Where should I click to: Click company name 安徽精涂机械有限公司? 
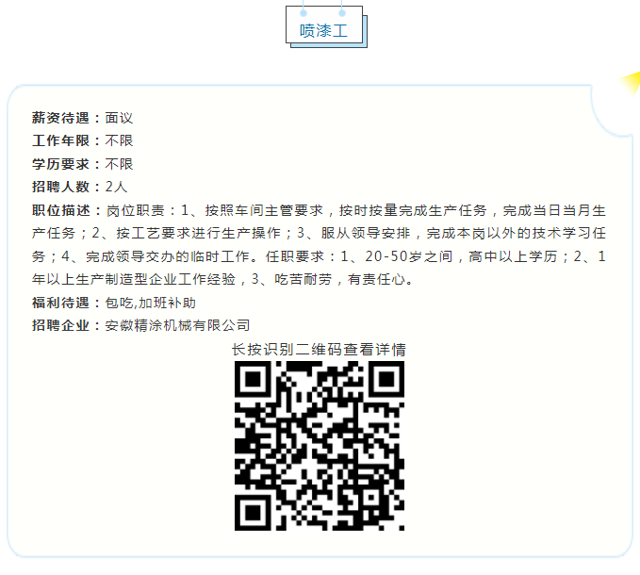coord(177,325)
